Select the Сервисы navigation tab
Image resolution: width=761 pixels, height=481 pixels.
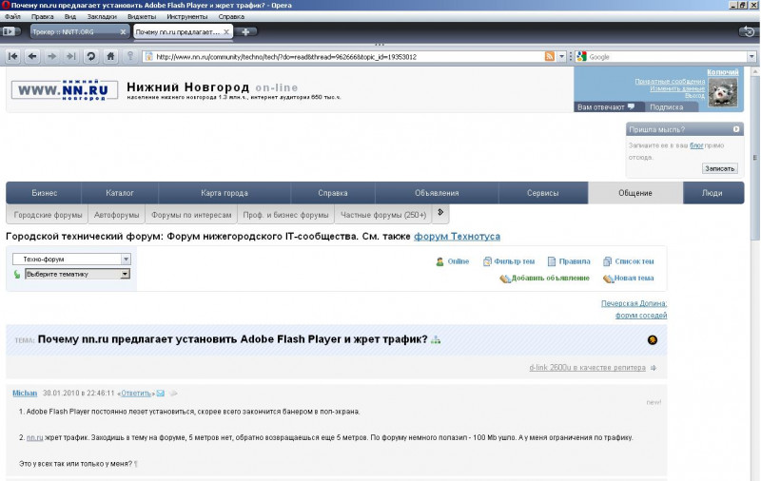pyautogui.click(x=542, y=193)
